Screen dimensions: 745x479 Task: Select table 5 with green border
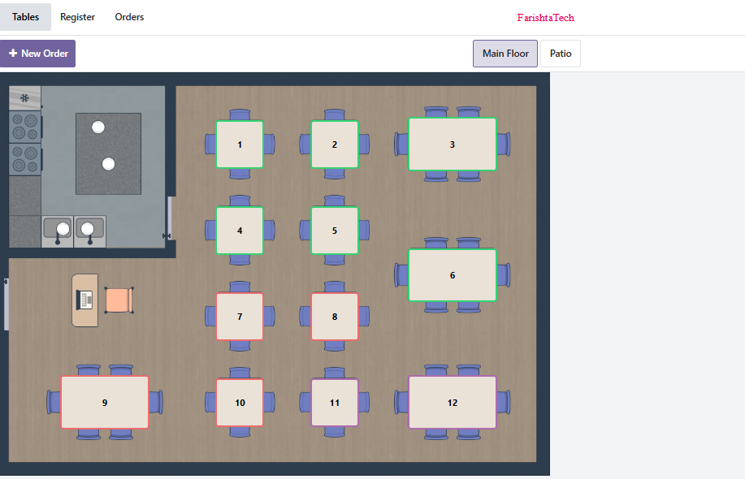pyautogui.click(x=335, y=231)
